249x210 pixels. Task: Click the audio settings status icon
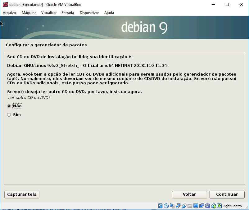[172, 206]
